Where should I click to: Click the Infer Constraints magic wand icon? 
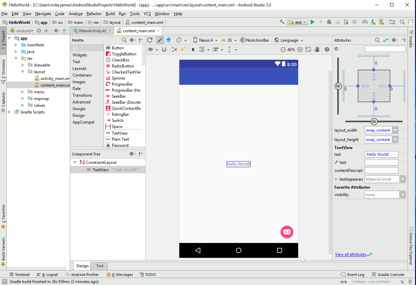tap(183, 49)
